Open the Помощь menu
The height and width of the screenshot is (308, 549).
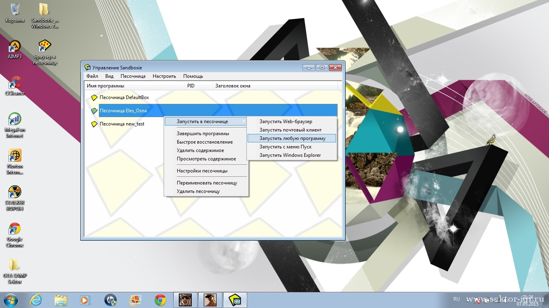click(x=193, y=76)
